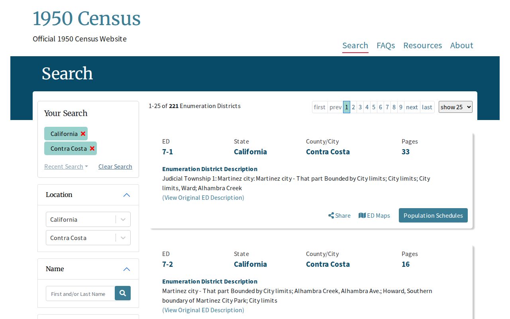Open the ED 7-1 district link
510x319 pixels.
tap(168, 152)
